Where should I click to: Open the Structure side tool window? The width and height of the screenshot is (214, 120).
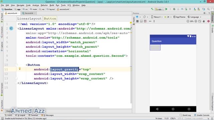(x=2, y=32)
